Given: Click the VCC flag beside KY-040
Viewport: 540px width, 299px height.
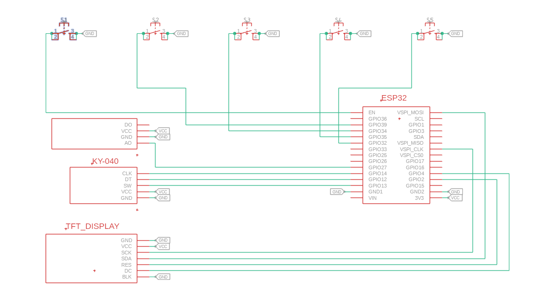Looking at the screenshot, I should [x=162, y=192].
